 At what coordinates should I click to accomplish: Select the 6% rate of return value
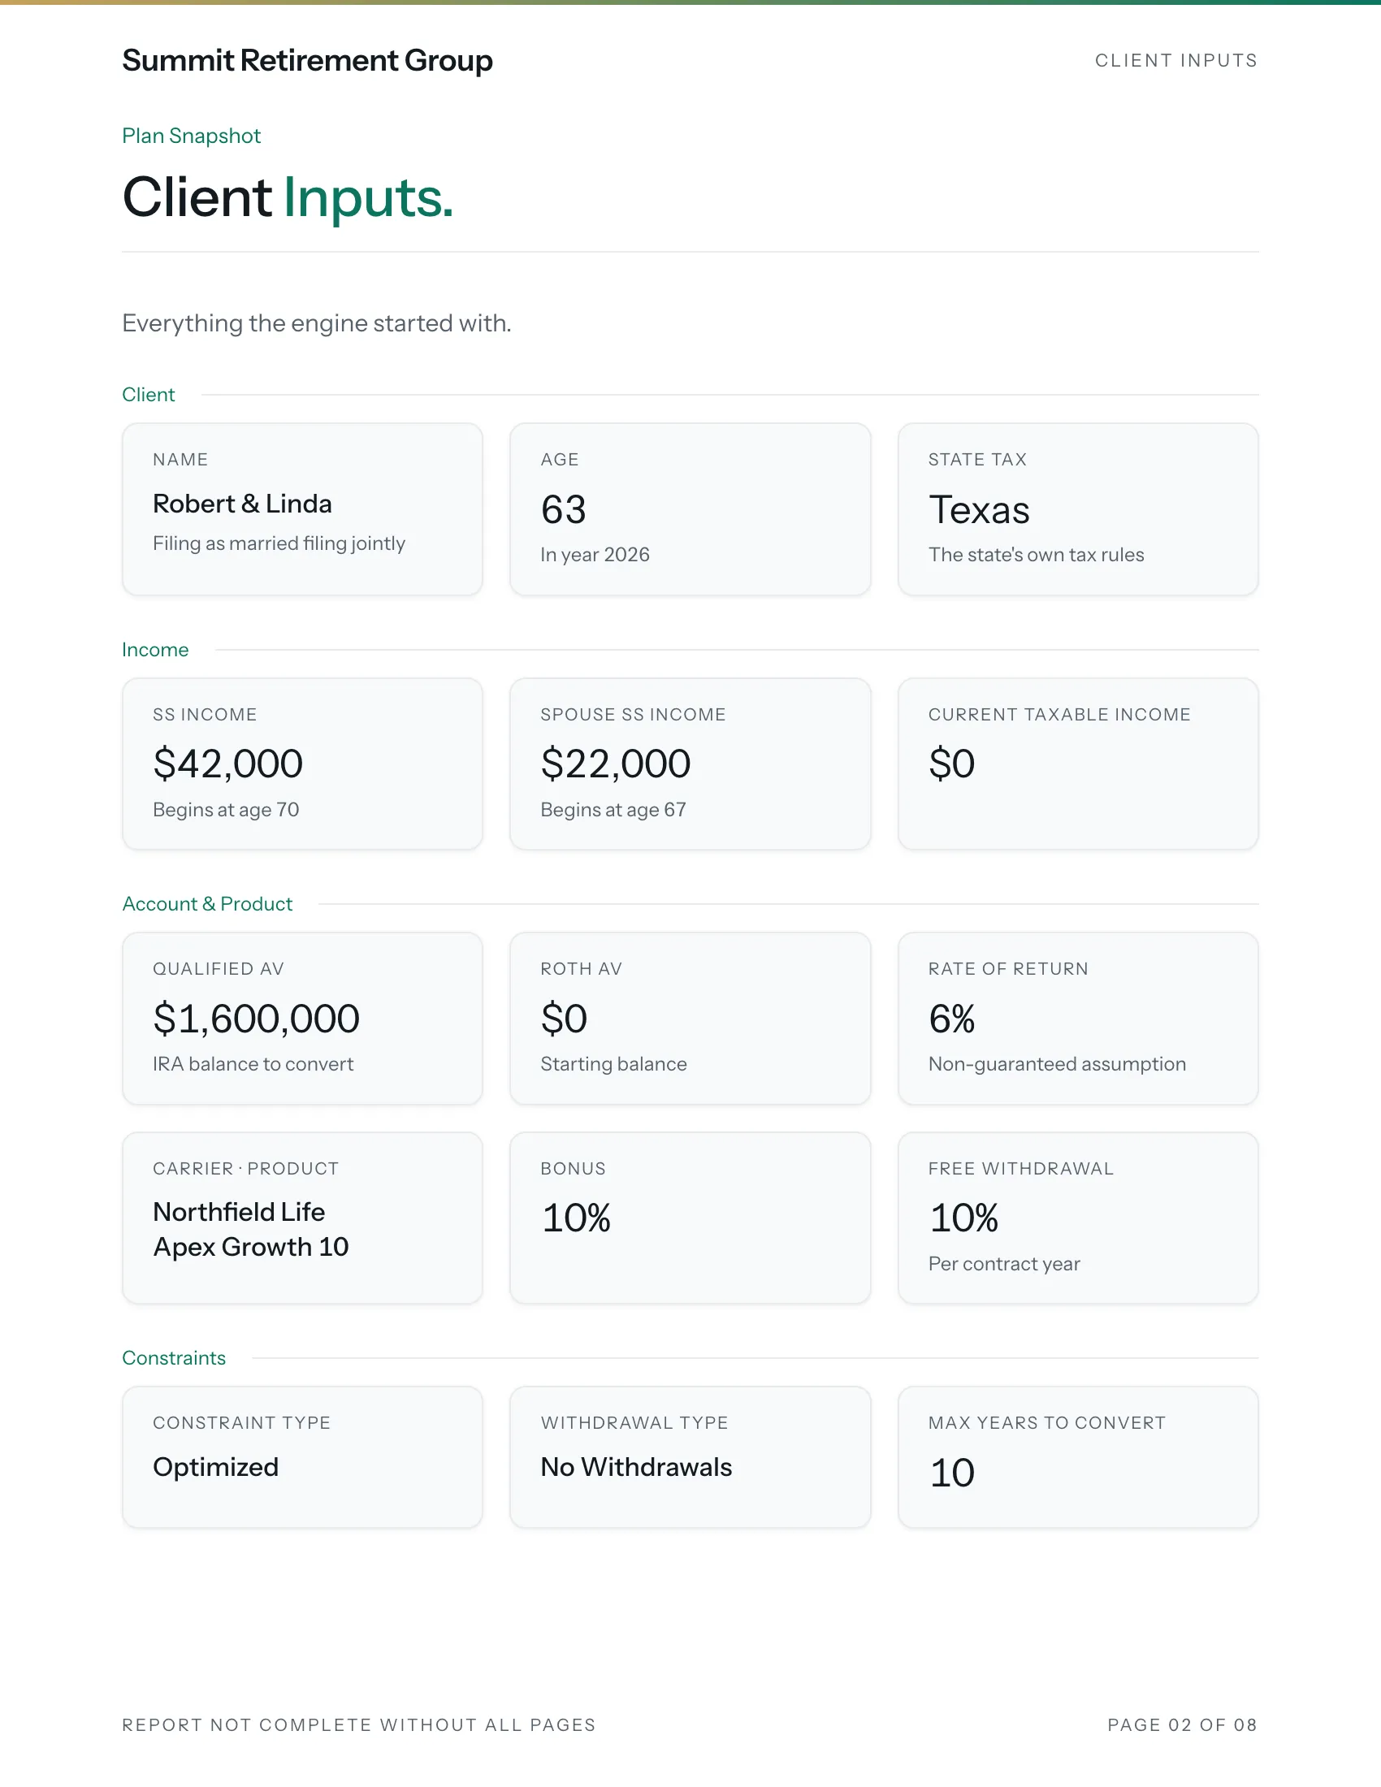click(x=951, y=1019)
